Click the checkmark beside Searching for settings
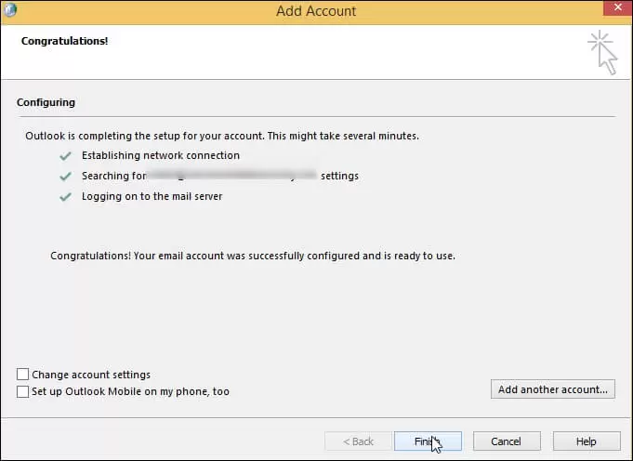Image resolution: width=633 pixels, height=461 pixels. pyautogui.click(x=65, y=177)
